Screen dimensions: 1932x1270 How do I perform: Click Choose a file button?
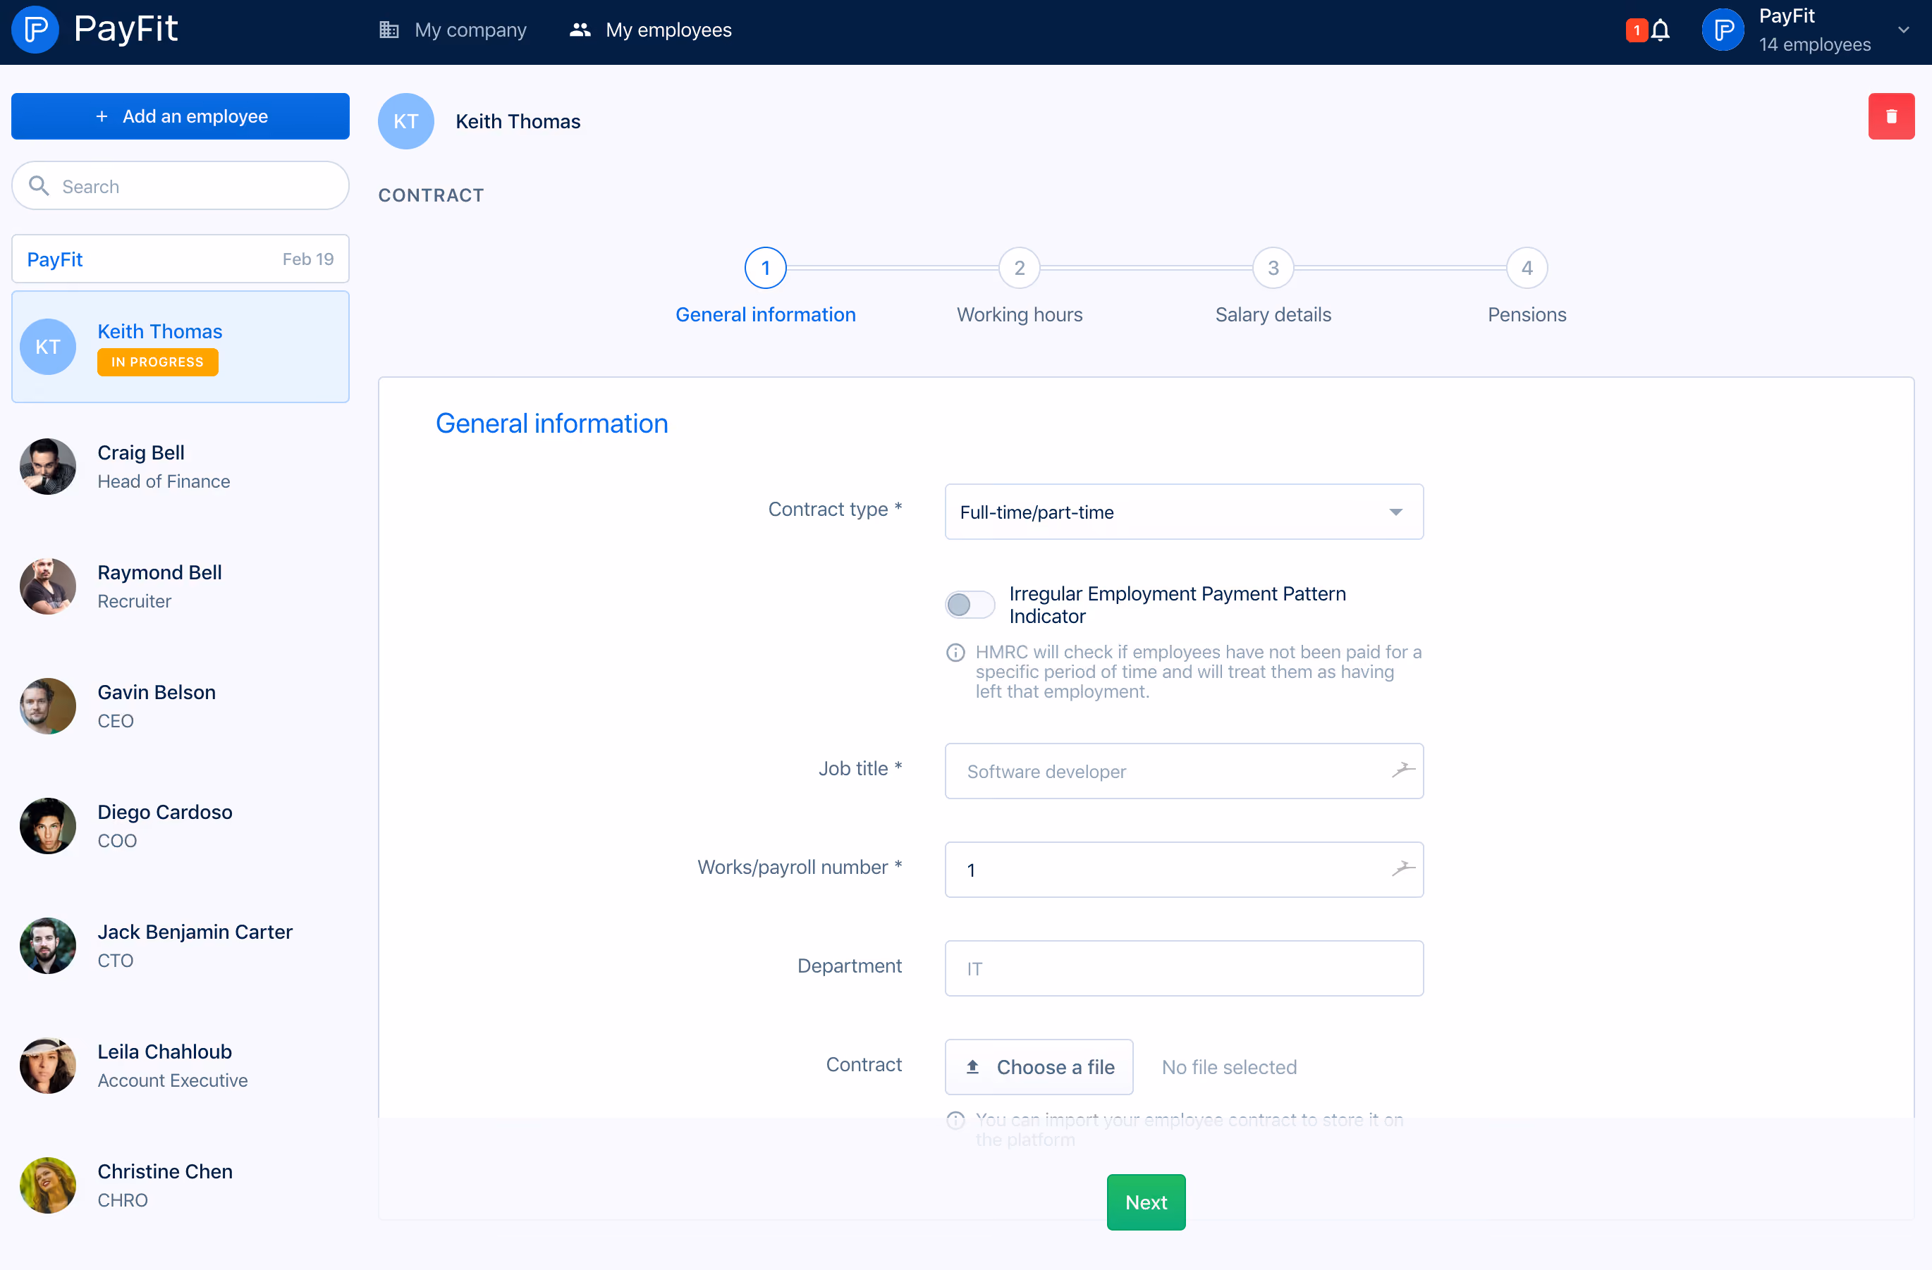(x=1039, y=1067)
